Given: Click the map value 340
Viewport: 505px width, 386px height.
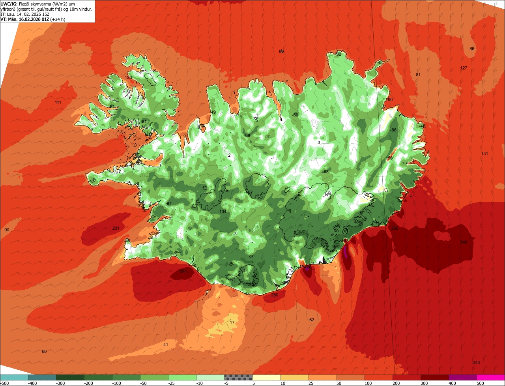Looking at the screenshot, I should [464, 242].
